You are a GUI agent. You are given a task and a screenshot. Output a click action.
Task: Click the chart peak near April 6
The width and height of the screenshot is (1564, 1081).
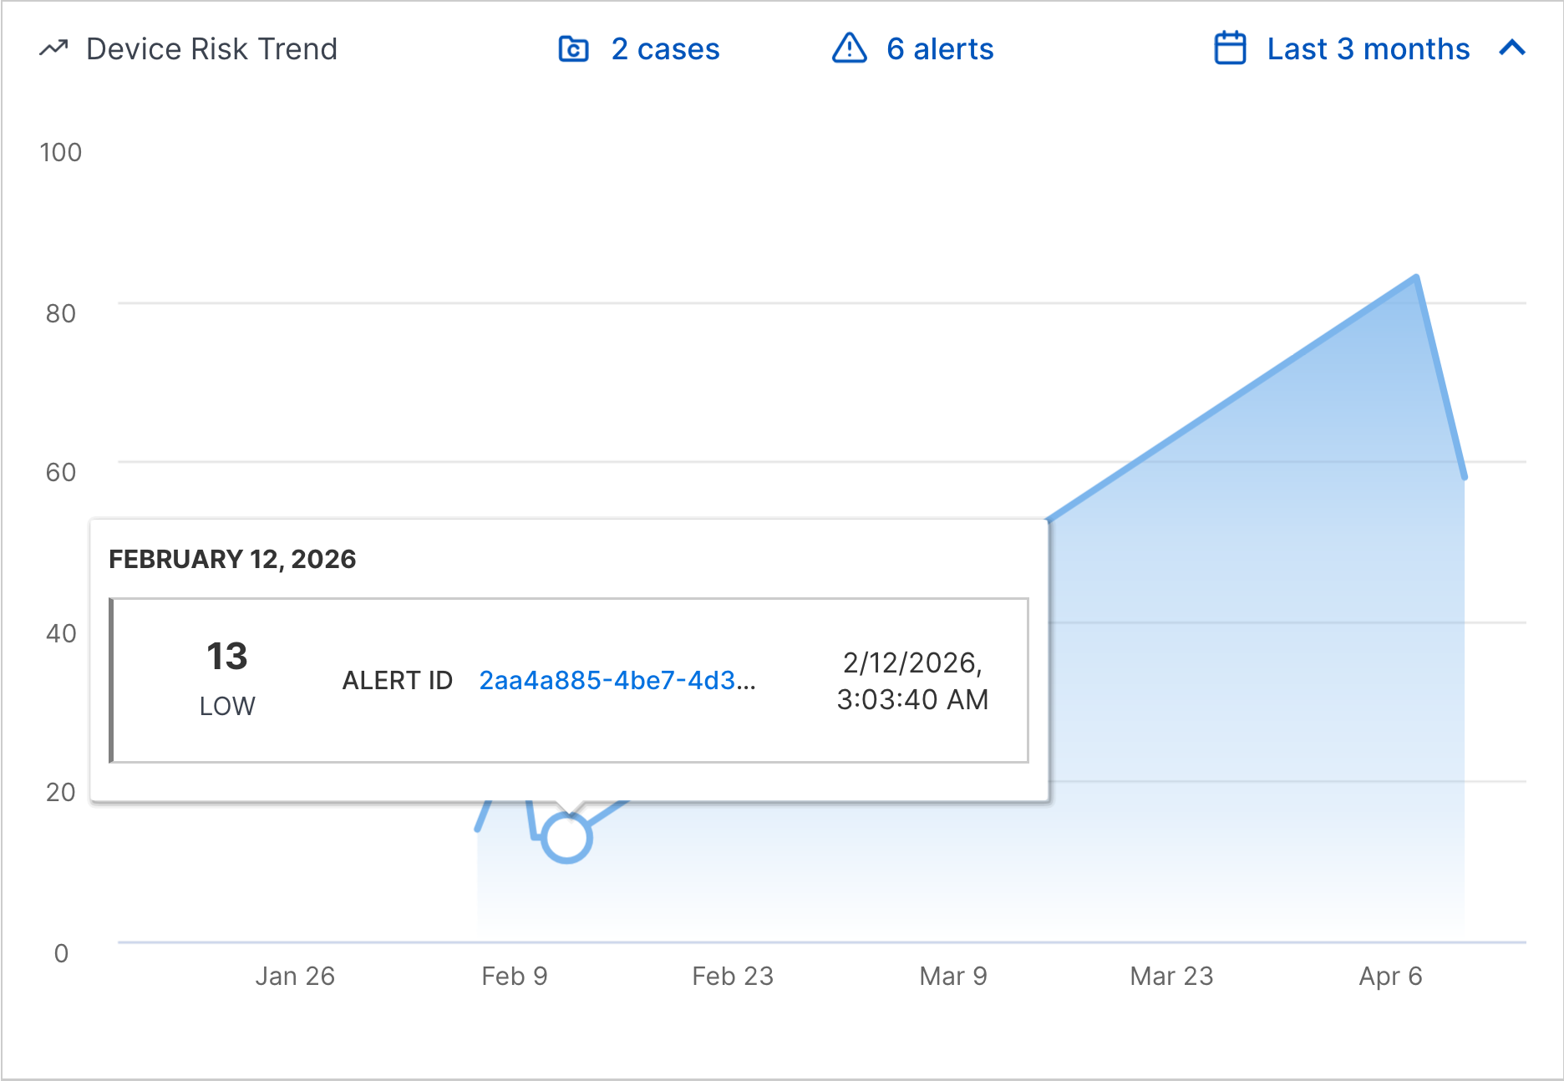[x=1415, y=276]
